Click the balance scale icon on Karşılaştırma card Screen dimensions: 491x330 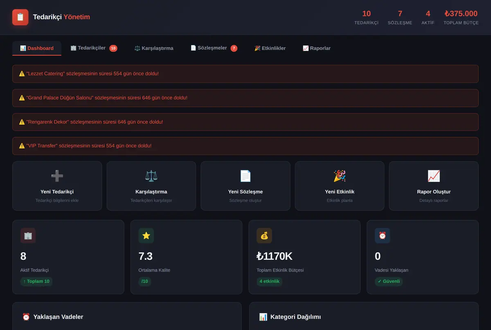151,176
